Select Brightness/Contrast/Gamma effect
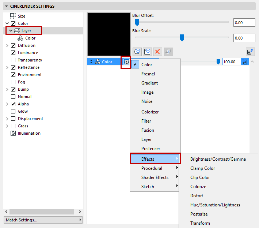The width and height of the screenshot is (259, 228). 218,159
